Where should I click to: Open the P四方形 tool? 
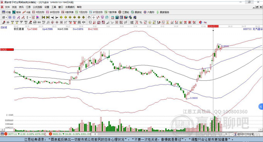(x=39, y=12)
